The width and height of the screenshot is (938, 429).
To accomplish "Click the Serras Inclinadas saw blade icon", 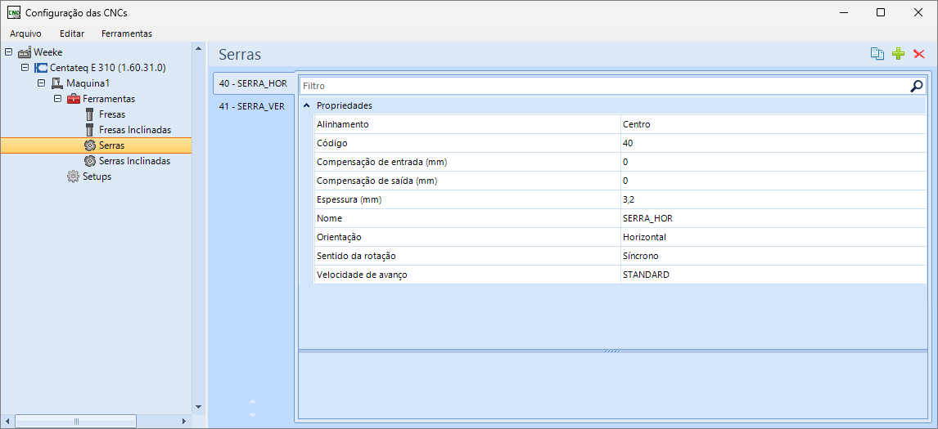I will point(90,161).
